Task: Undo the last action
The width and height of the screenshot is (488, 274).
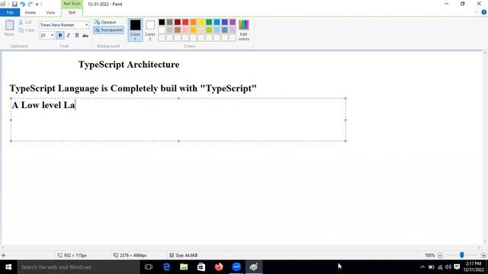Action: pyautogui.click(x=22, y=4)
